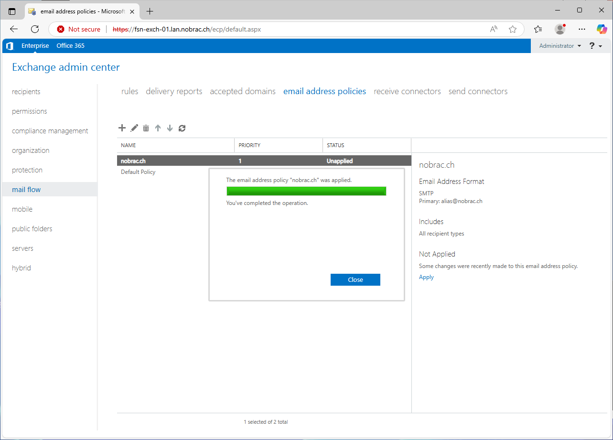This screenshot has width=613, height=440.
Task: Select email address policies tab
Action: tap(324, 91)
